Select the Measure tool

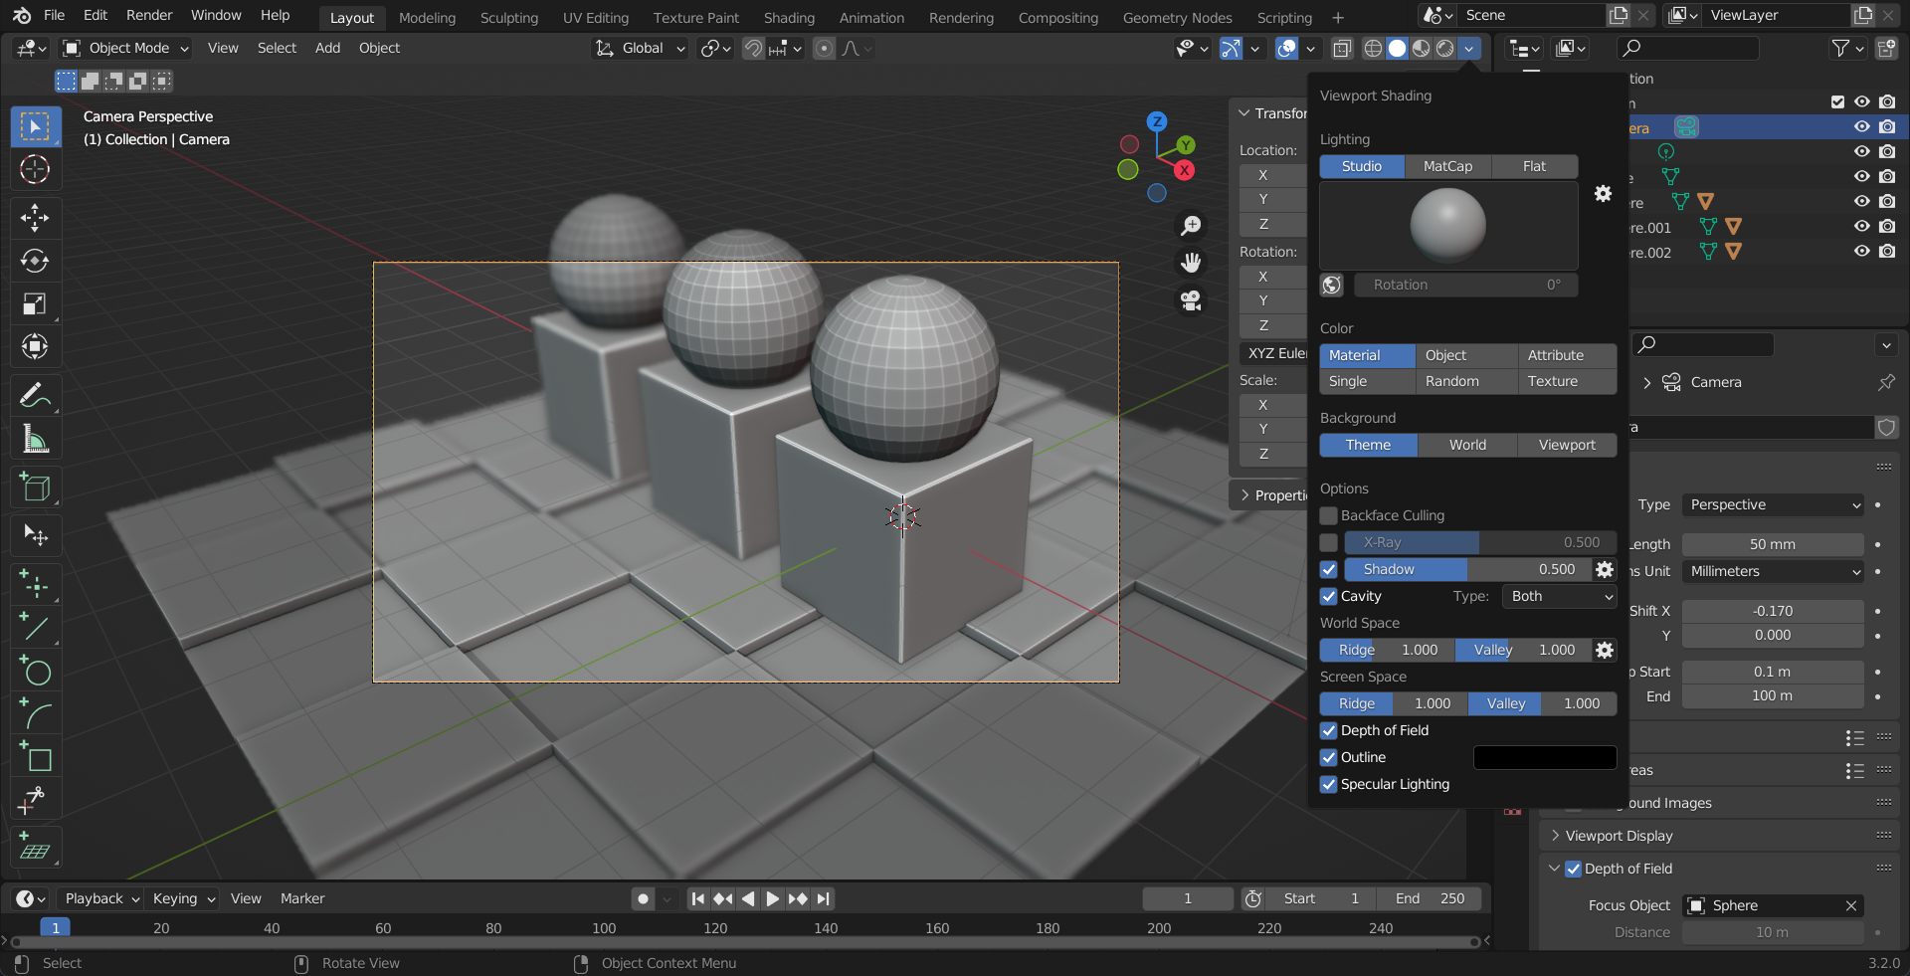coord(35,439)
